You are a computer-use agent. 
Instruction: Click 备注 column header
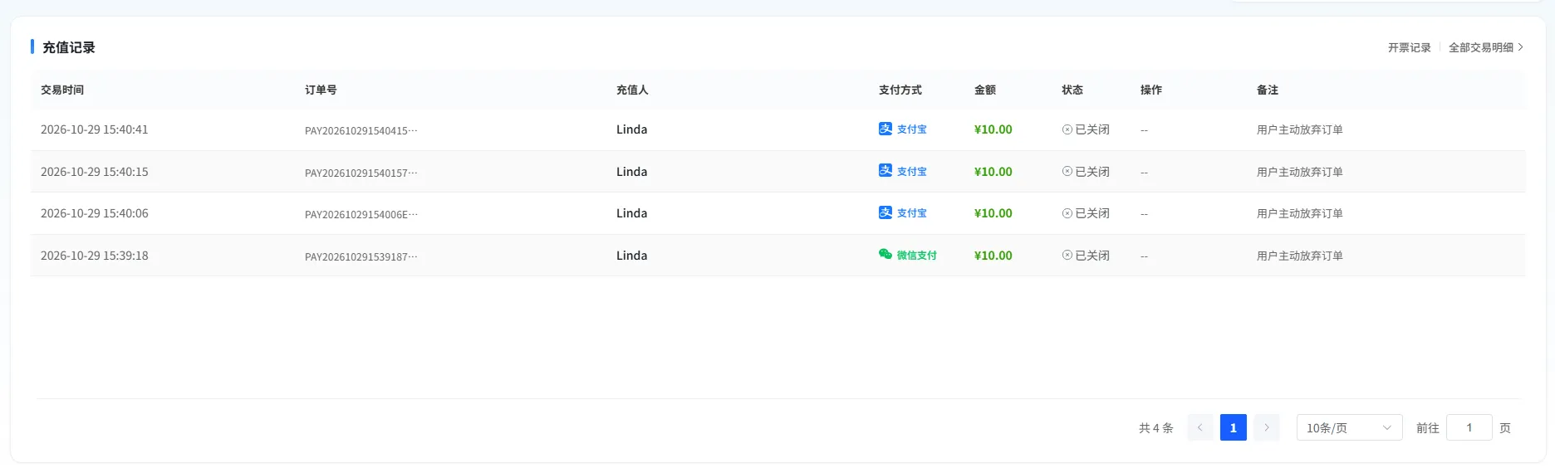(1268, 90)
